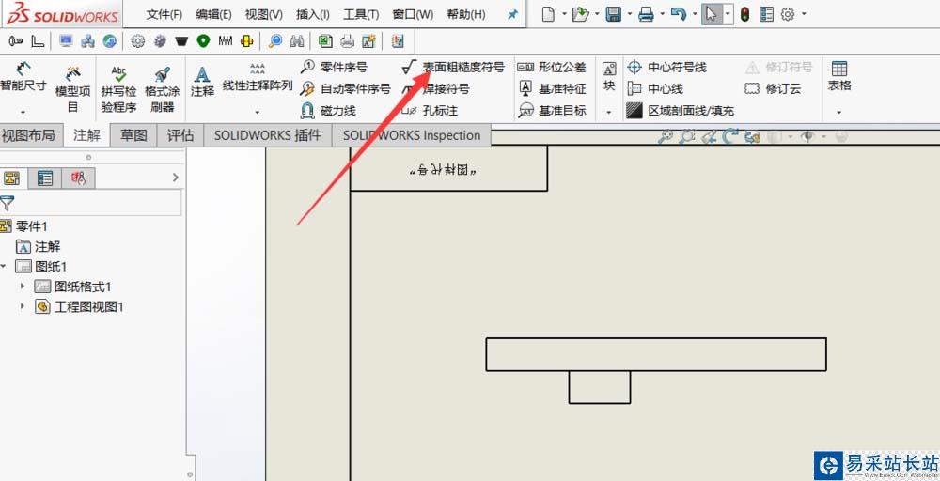
Task: Click the Open document folder icon
Action: [580, 14]
